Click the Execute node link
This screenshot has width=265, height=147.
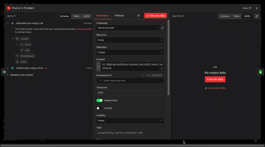(84, 29)
